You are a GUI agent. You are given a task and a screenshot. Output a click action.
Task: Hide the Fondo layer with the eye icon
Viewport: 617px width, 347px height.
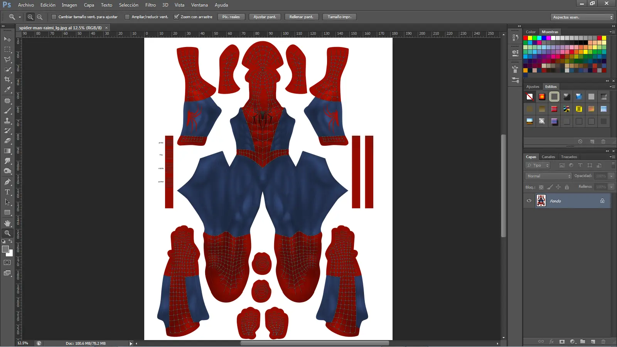[529, 201]
